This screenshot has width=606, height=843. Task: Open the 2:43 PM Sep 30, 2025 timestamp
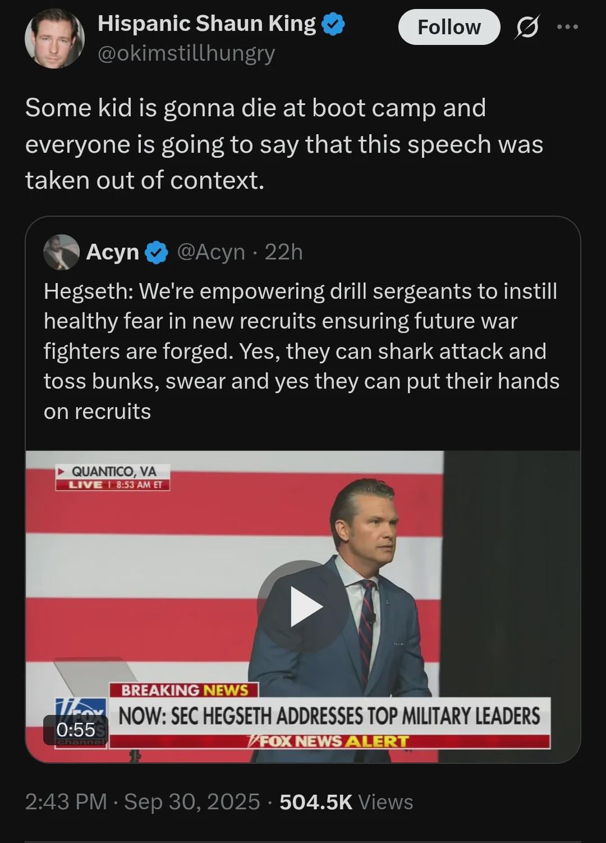(143, 801)
